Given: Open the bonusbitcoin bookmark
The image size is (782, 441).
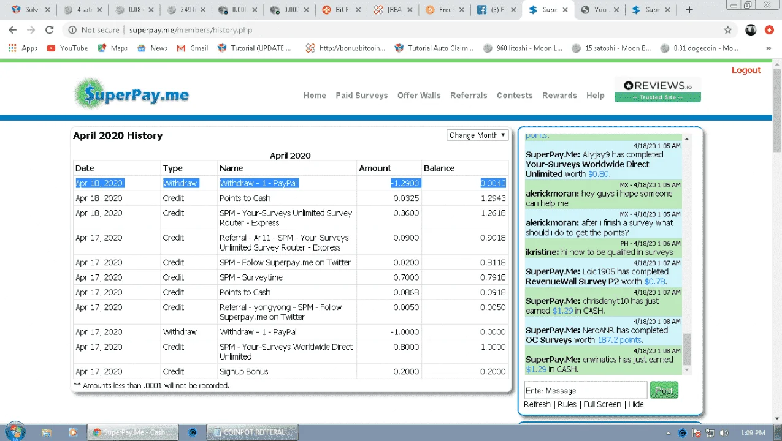Looking at the screenshot, I should point(346,48).
